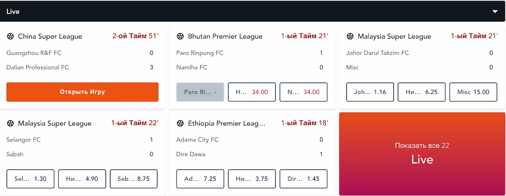Show all 22 Live matches banner
The width and height of the screenshot is (506, 196).
(x=422, y=154)
